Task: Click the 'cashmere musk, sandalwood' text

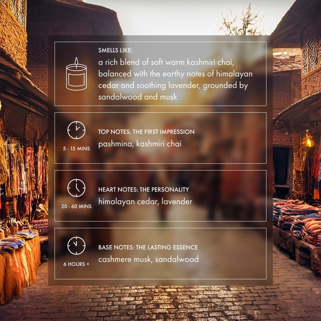Action: click(148, 259)
